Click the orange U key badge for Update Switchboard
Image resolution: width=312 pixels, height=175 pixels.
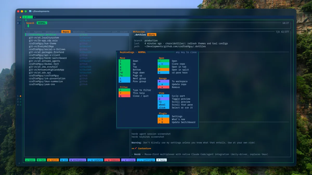click(163, 122)
